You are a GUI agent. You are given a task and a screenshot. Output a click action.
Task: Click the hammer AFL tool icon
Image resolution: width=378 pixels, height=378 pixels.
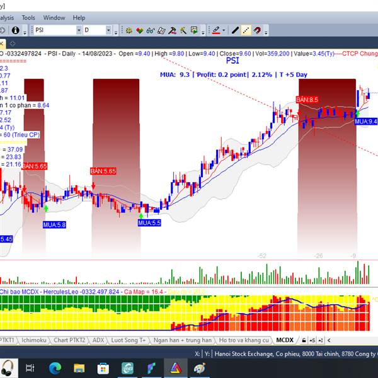[x=172, y=30]
